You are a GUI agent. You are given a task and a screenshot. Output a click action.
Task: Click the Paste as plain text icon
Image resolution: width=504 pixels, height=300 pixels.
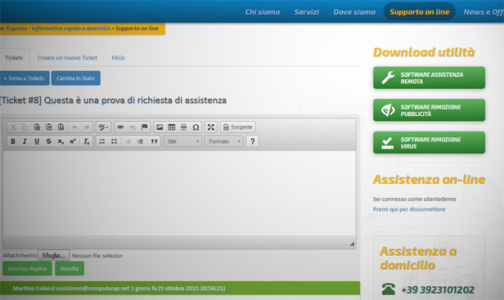[x=49, y=128]
